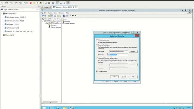Close the Outbound Security dialog with red X
194x109 pixels.
click(137, 36)
